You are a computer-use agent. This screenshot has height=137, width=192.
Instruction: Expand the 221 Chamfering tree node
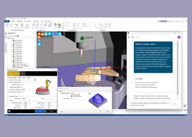[11, 62]
